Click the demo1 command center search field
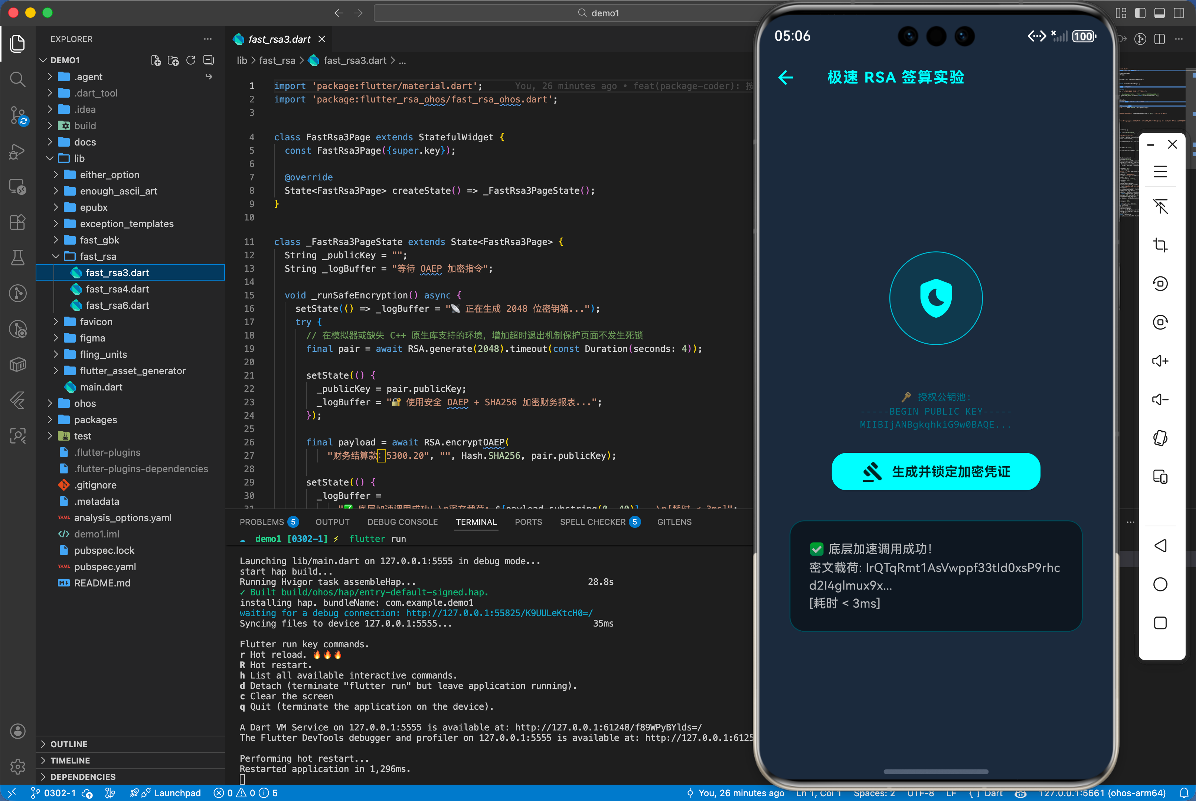 598,13
